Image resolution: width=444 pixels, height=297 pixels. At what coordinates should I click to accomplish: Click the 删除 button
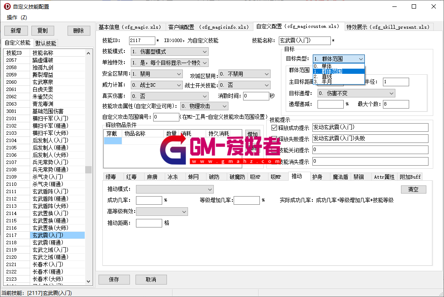[79, 30]
